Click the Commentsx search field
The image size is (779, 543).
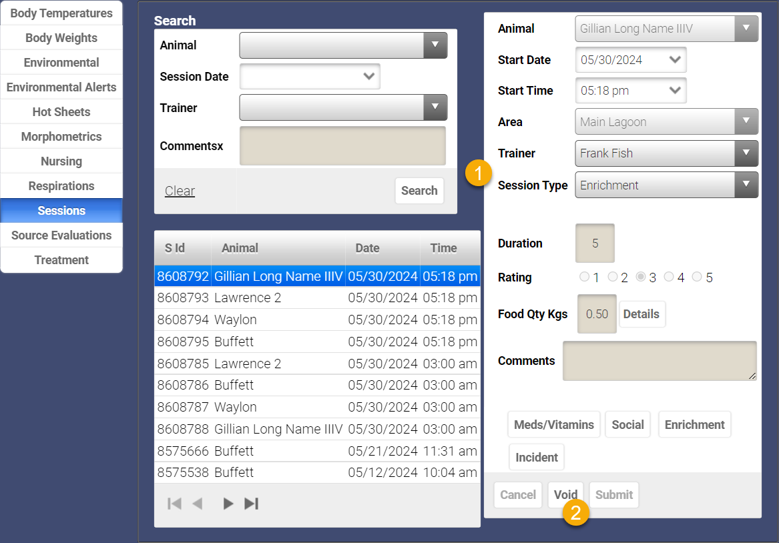[343, 146]
